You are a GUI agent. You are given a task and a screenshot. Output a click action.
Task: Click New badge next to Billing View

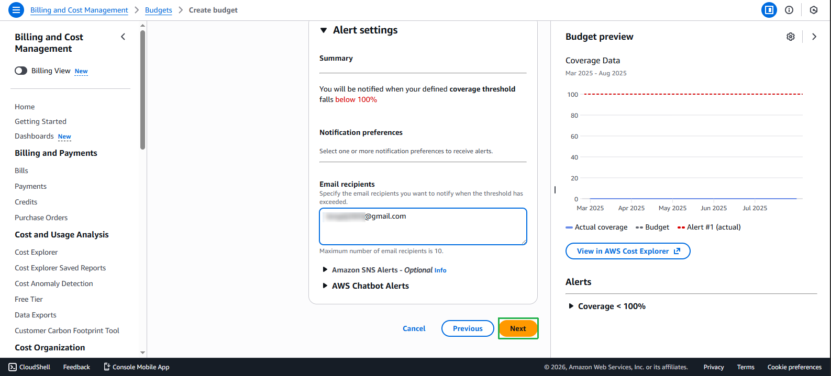(81, 71)
